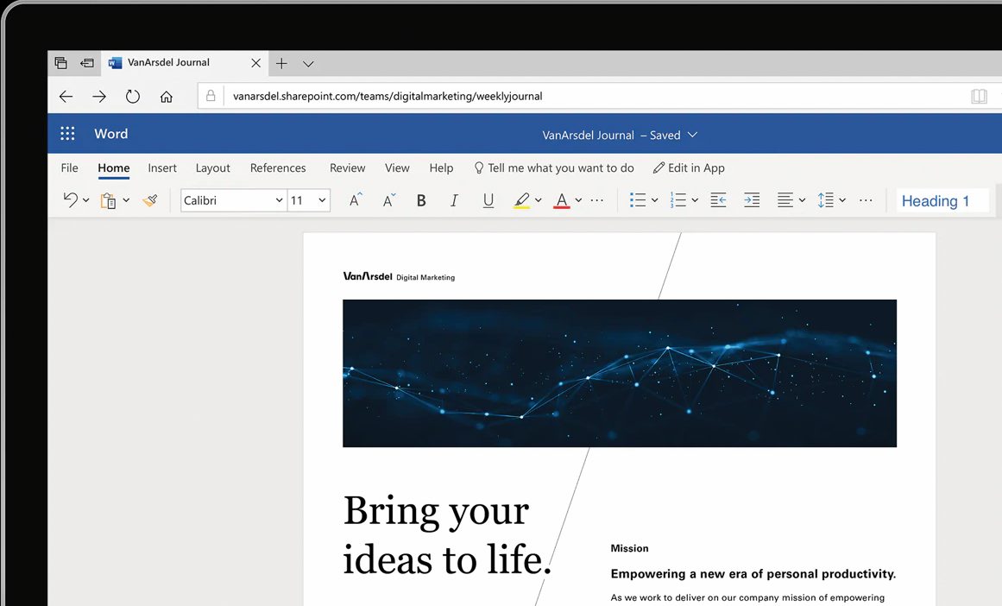1002x606 pixels.
Task: Click the Undo icon
Action: pyautogui.click(x=70, y=200)
